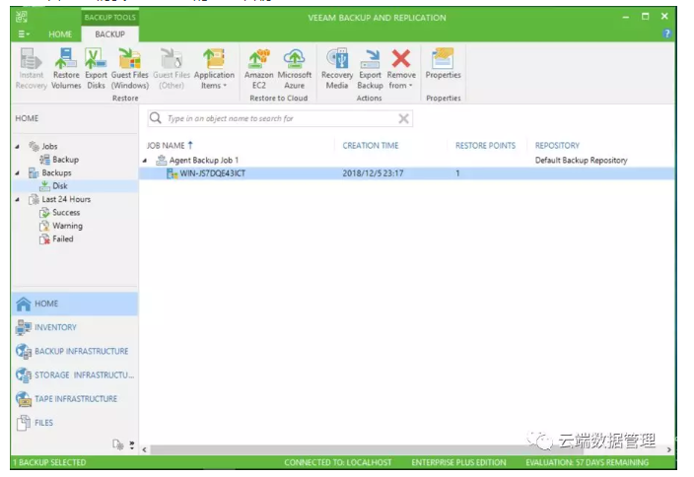This screenshot has width=694, height=477.
Task: Sort by JOB NAME column
Action: pyautogui.click(x=170, y=145)
